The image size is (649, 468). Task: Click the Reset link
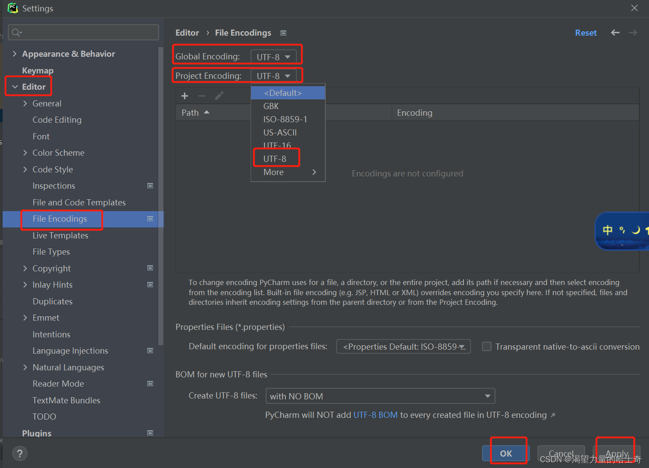(x=586, y=33)
